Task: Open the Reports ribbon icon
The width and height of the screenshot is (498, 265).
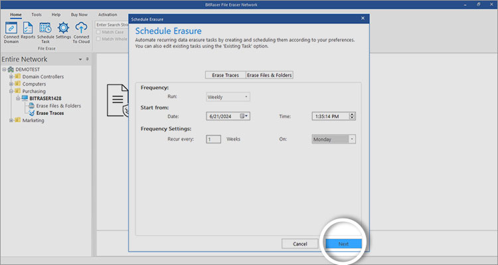Action: tap(28, 28)
